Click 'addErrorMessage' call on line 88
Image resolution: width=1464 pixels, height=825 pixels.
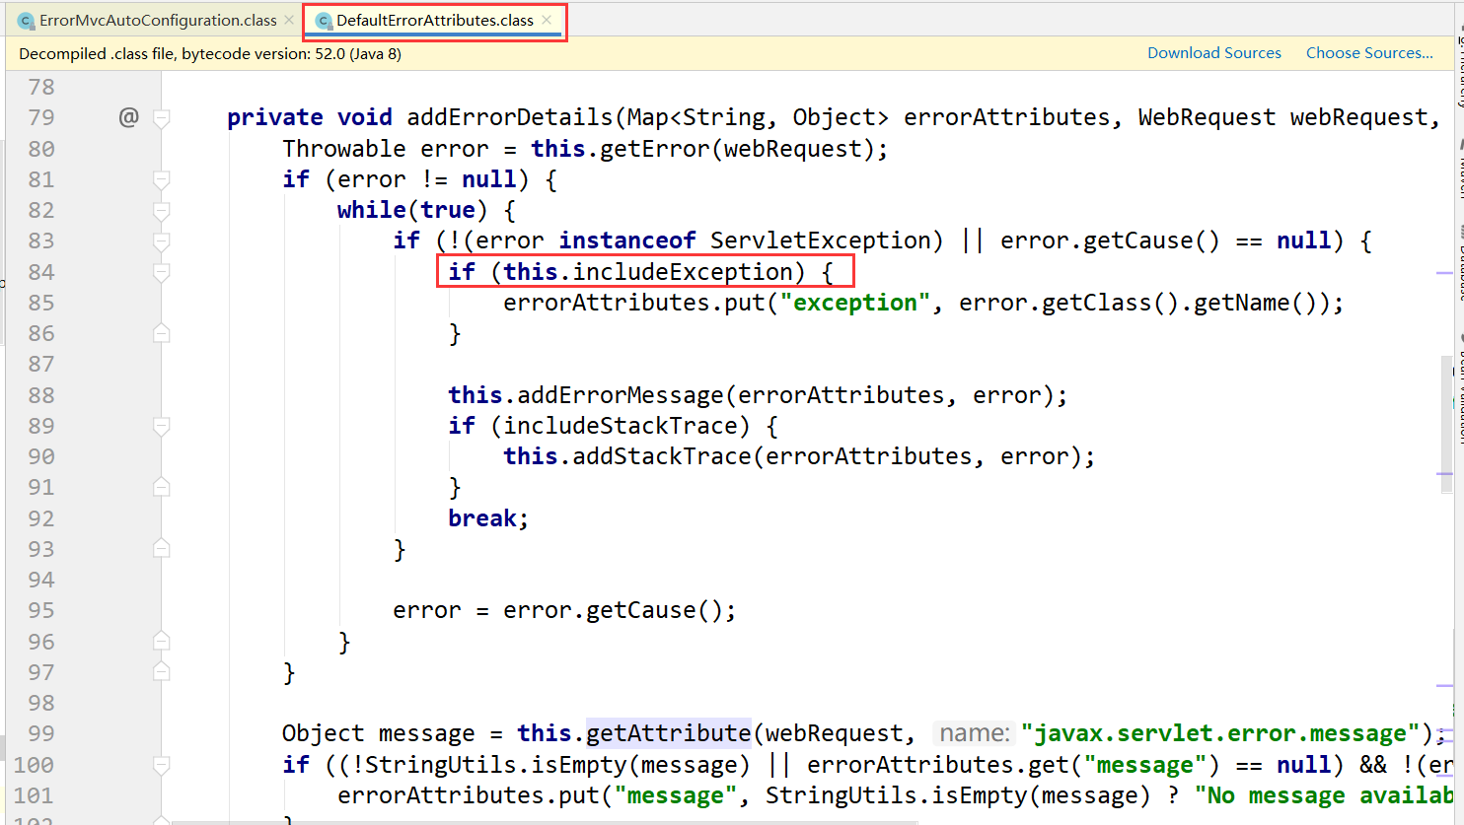coord(621,395)
